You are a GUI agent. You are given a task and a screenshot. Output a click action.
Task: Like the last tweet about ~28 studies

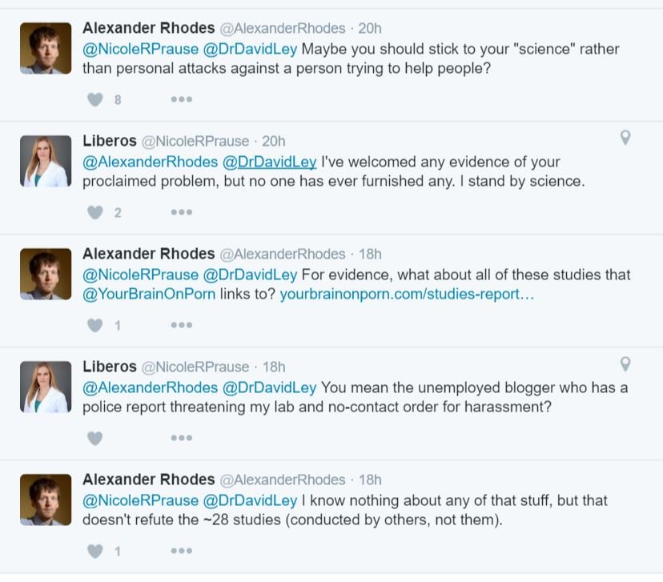tap(95, 551)
